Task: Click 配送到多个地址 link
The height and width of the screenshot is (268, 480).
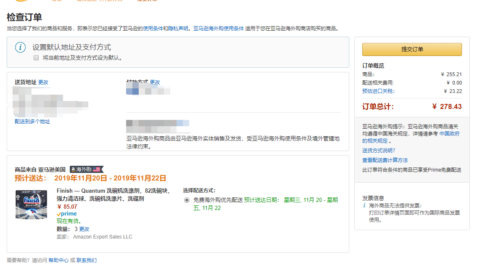Action: click(x=32, y=122)
